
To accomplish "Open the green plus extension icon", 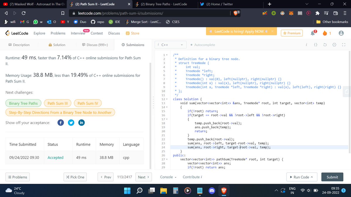I will 273,13.
